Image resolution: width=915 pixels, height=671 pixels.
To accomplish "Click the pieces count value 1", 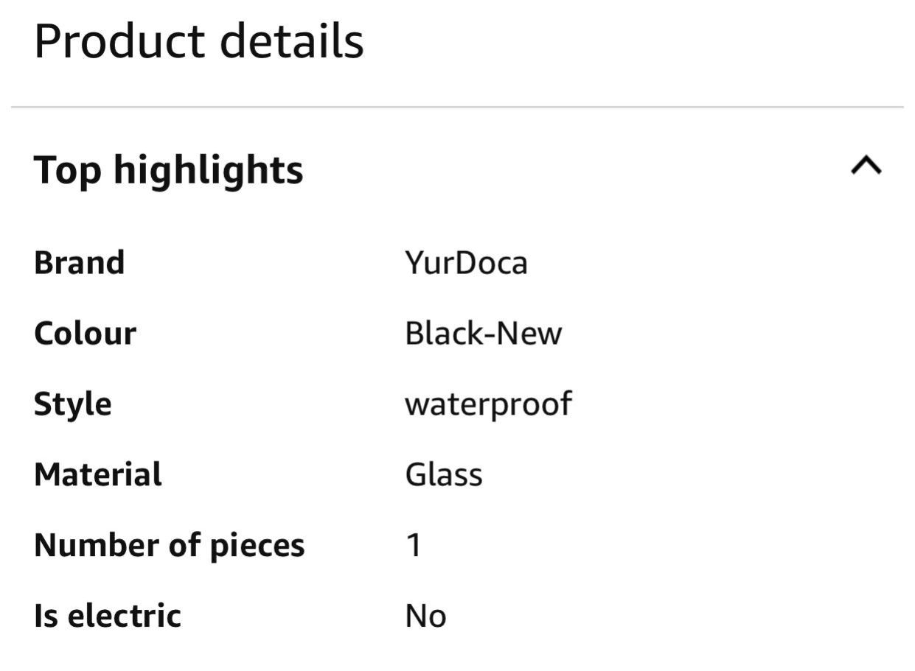I will (413, 545).
